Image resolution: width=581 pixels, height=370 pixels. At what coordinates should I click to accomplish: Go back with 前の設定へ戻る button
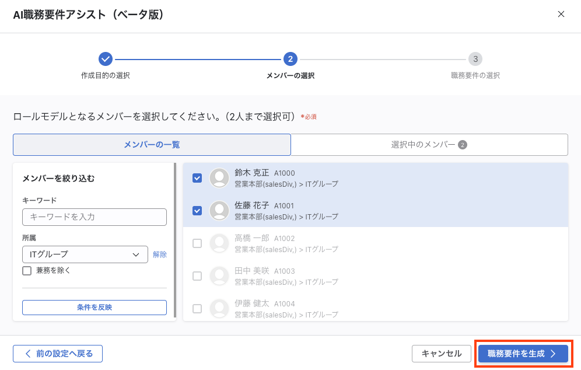58,354
